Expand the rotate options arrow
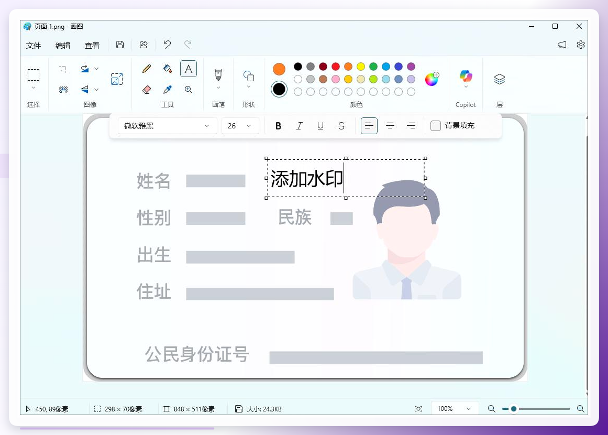The width and height of the screenshot is (608, 435). tap(96, 69)
